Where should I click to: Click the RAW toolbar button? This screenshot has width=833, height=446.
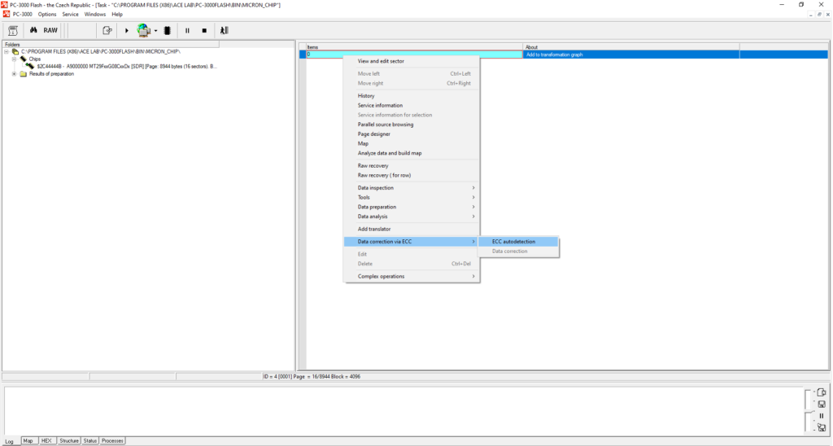pyautogui.click(x=50, y=30)
